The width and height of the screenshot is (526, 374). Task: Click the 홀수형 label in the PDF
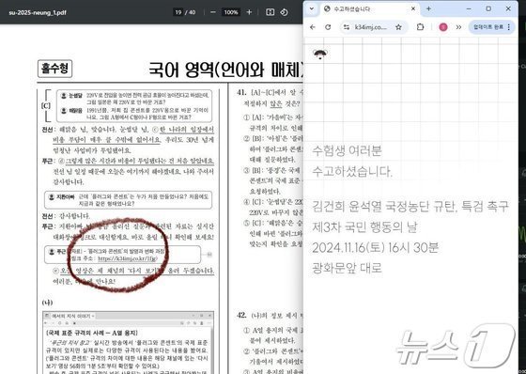coord(55,69)
